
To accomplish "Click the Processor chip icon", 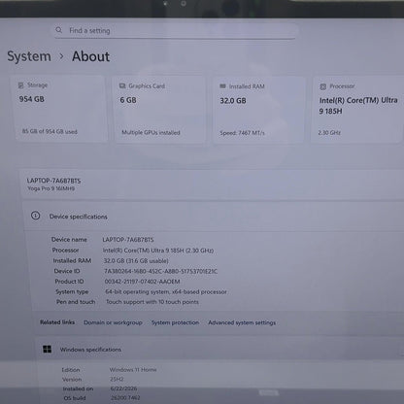I will point(322,86).
